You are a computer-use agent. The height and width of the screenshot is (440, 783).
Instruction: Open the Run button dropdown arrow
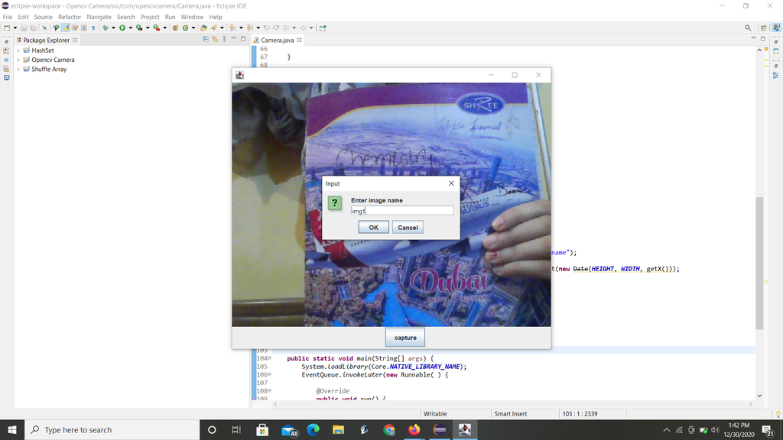pyautogui.click(x=130, y=28)
